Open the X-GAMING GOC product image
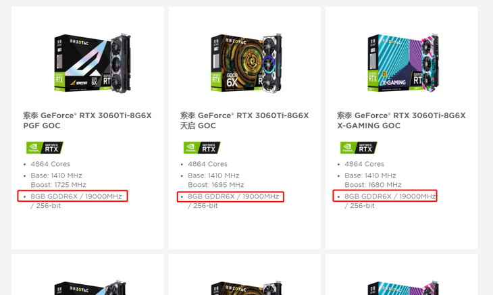This screenshot has height=295, width=493. [x=403, y=63]
